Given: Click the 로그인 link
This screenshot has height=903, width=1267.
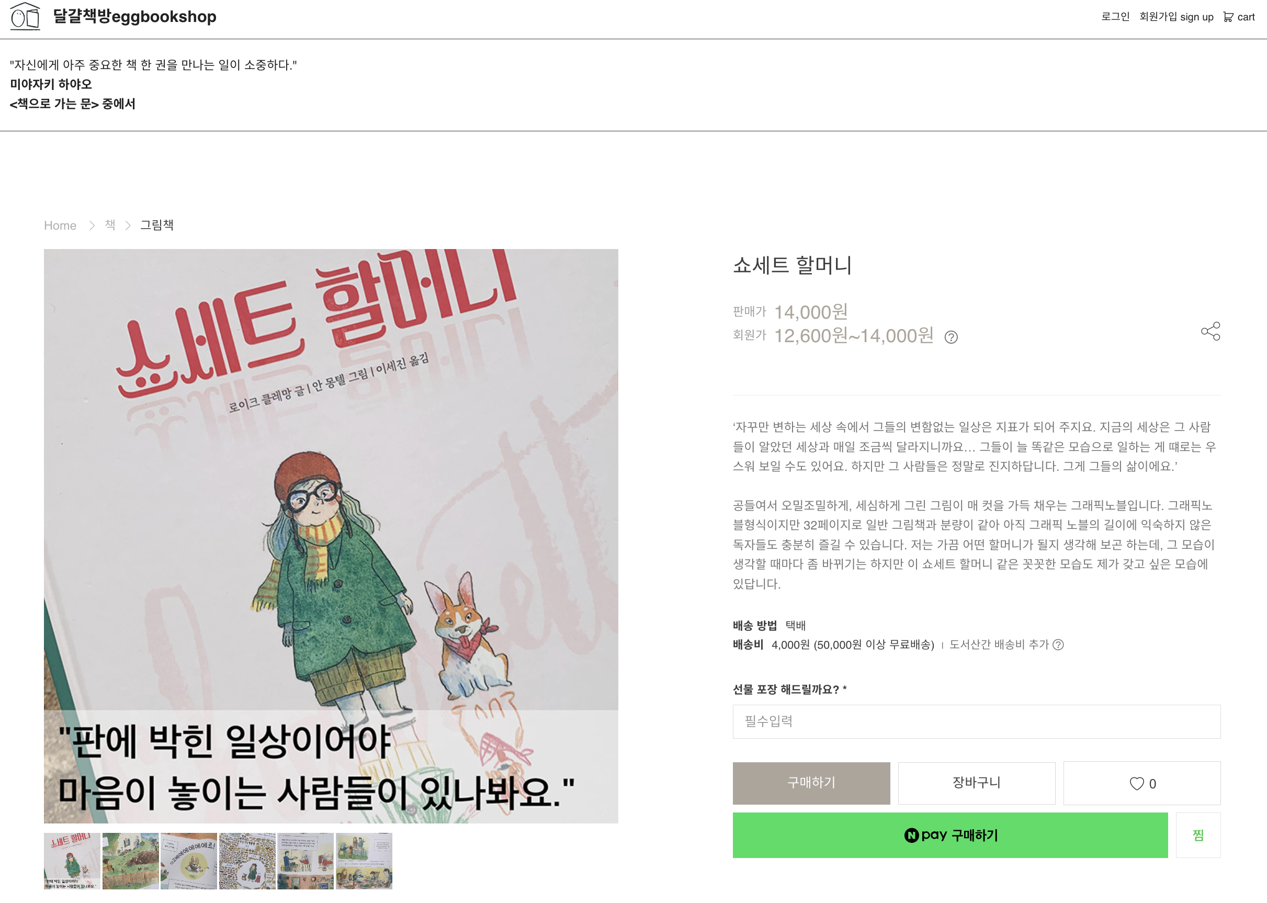Looking at the screenshot, I should coord(1115,17).
